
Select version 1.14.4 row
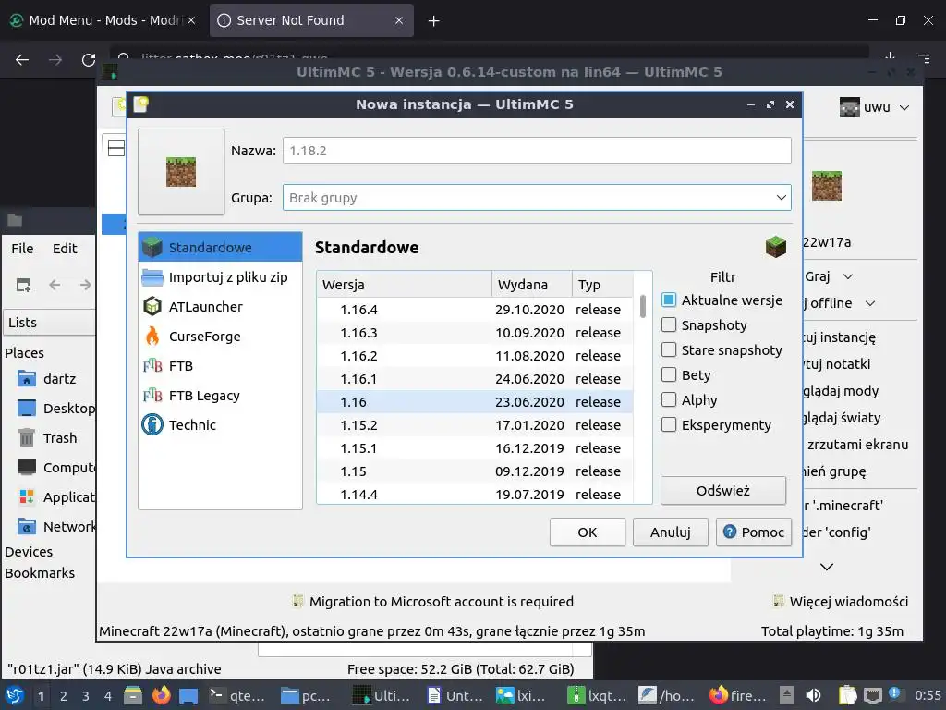point(475,495)
